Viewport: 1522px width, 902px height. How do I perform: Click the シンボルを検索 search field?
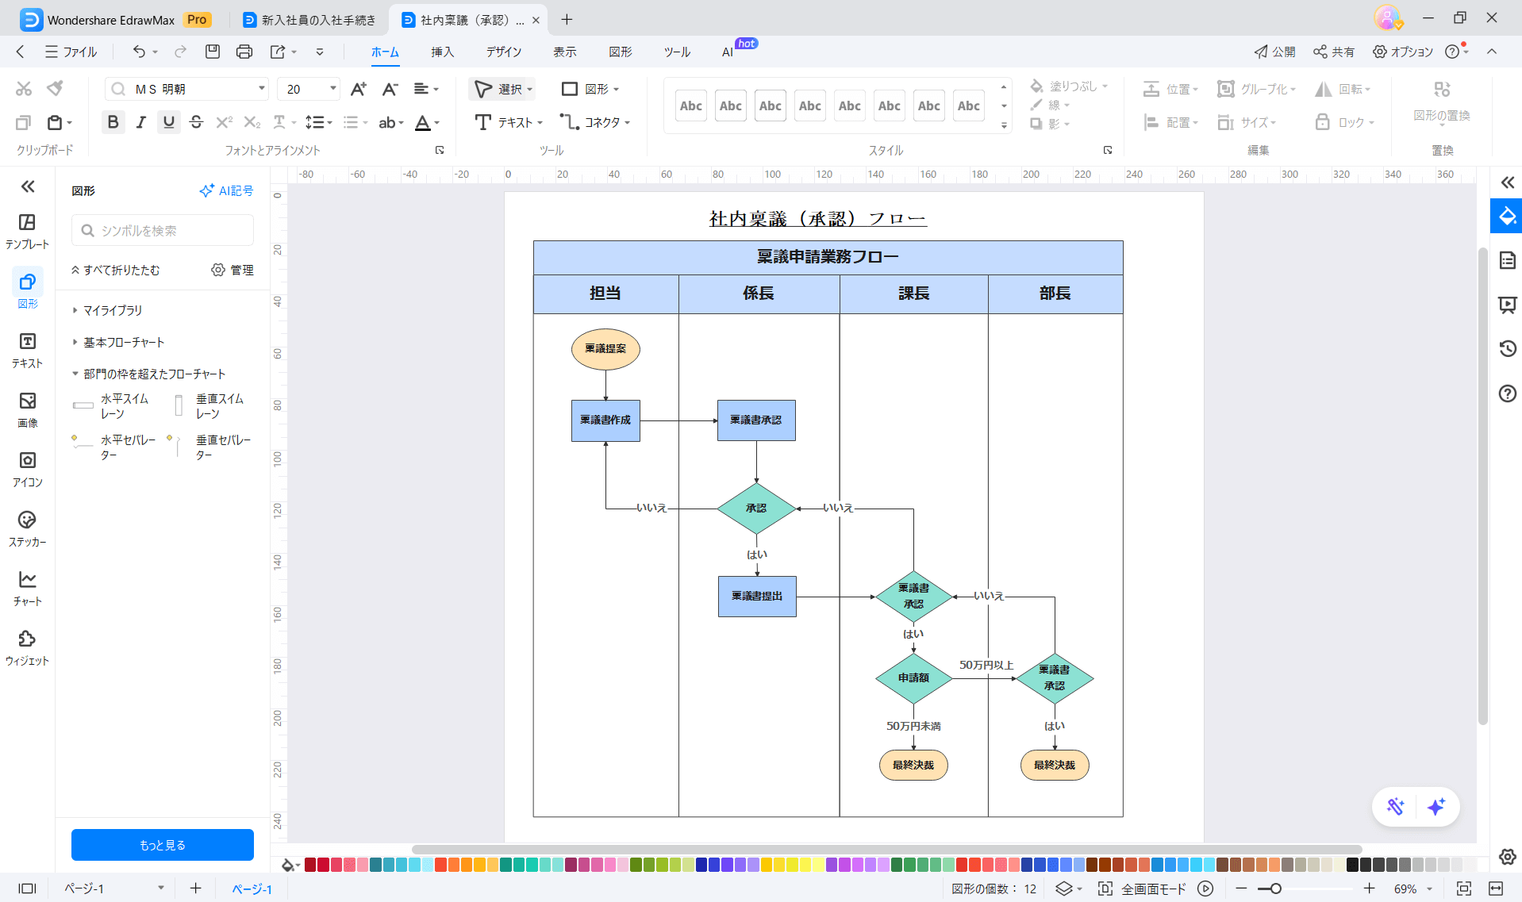pos(163,230)
